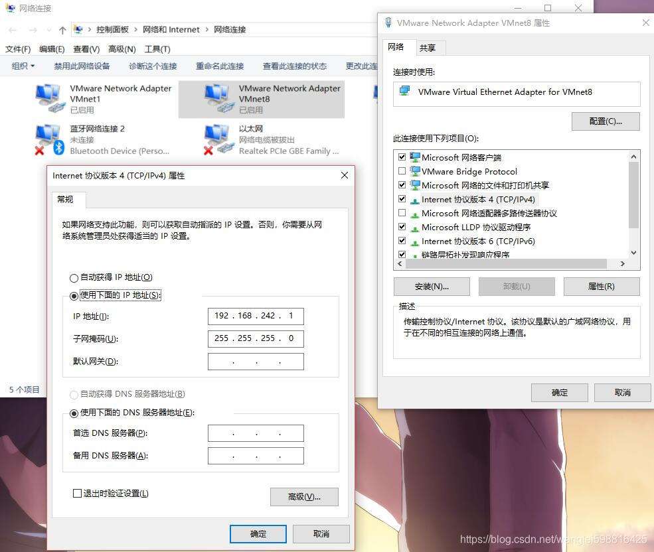Click the 首选 DNS 服务器 input field
The image size is (654, 552).
pyautogui.click(x=256, y=433)
